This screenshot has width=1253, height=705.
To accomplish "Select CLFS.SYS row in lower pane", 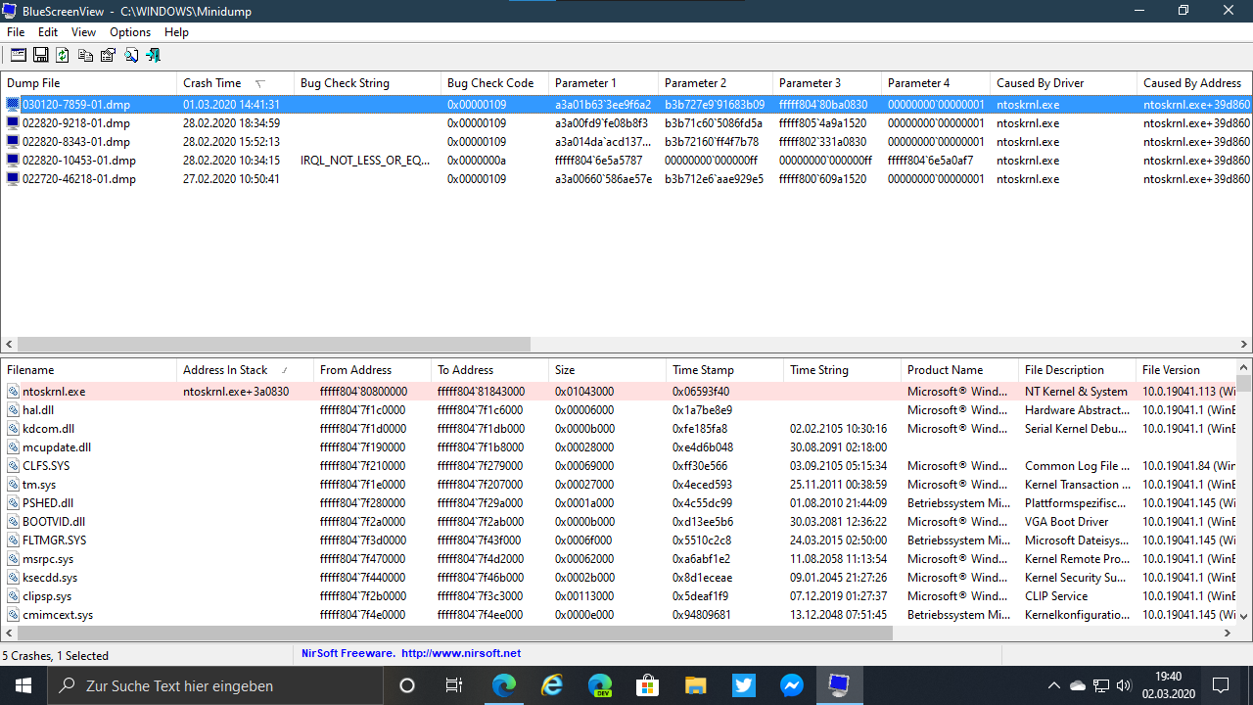I will (619, 466).
